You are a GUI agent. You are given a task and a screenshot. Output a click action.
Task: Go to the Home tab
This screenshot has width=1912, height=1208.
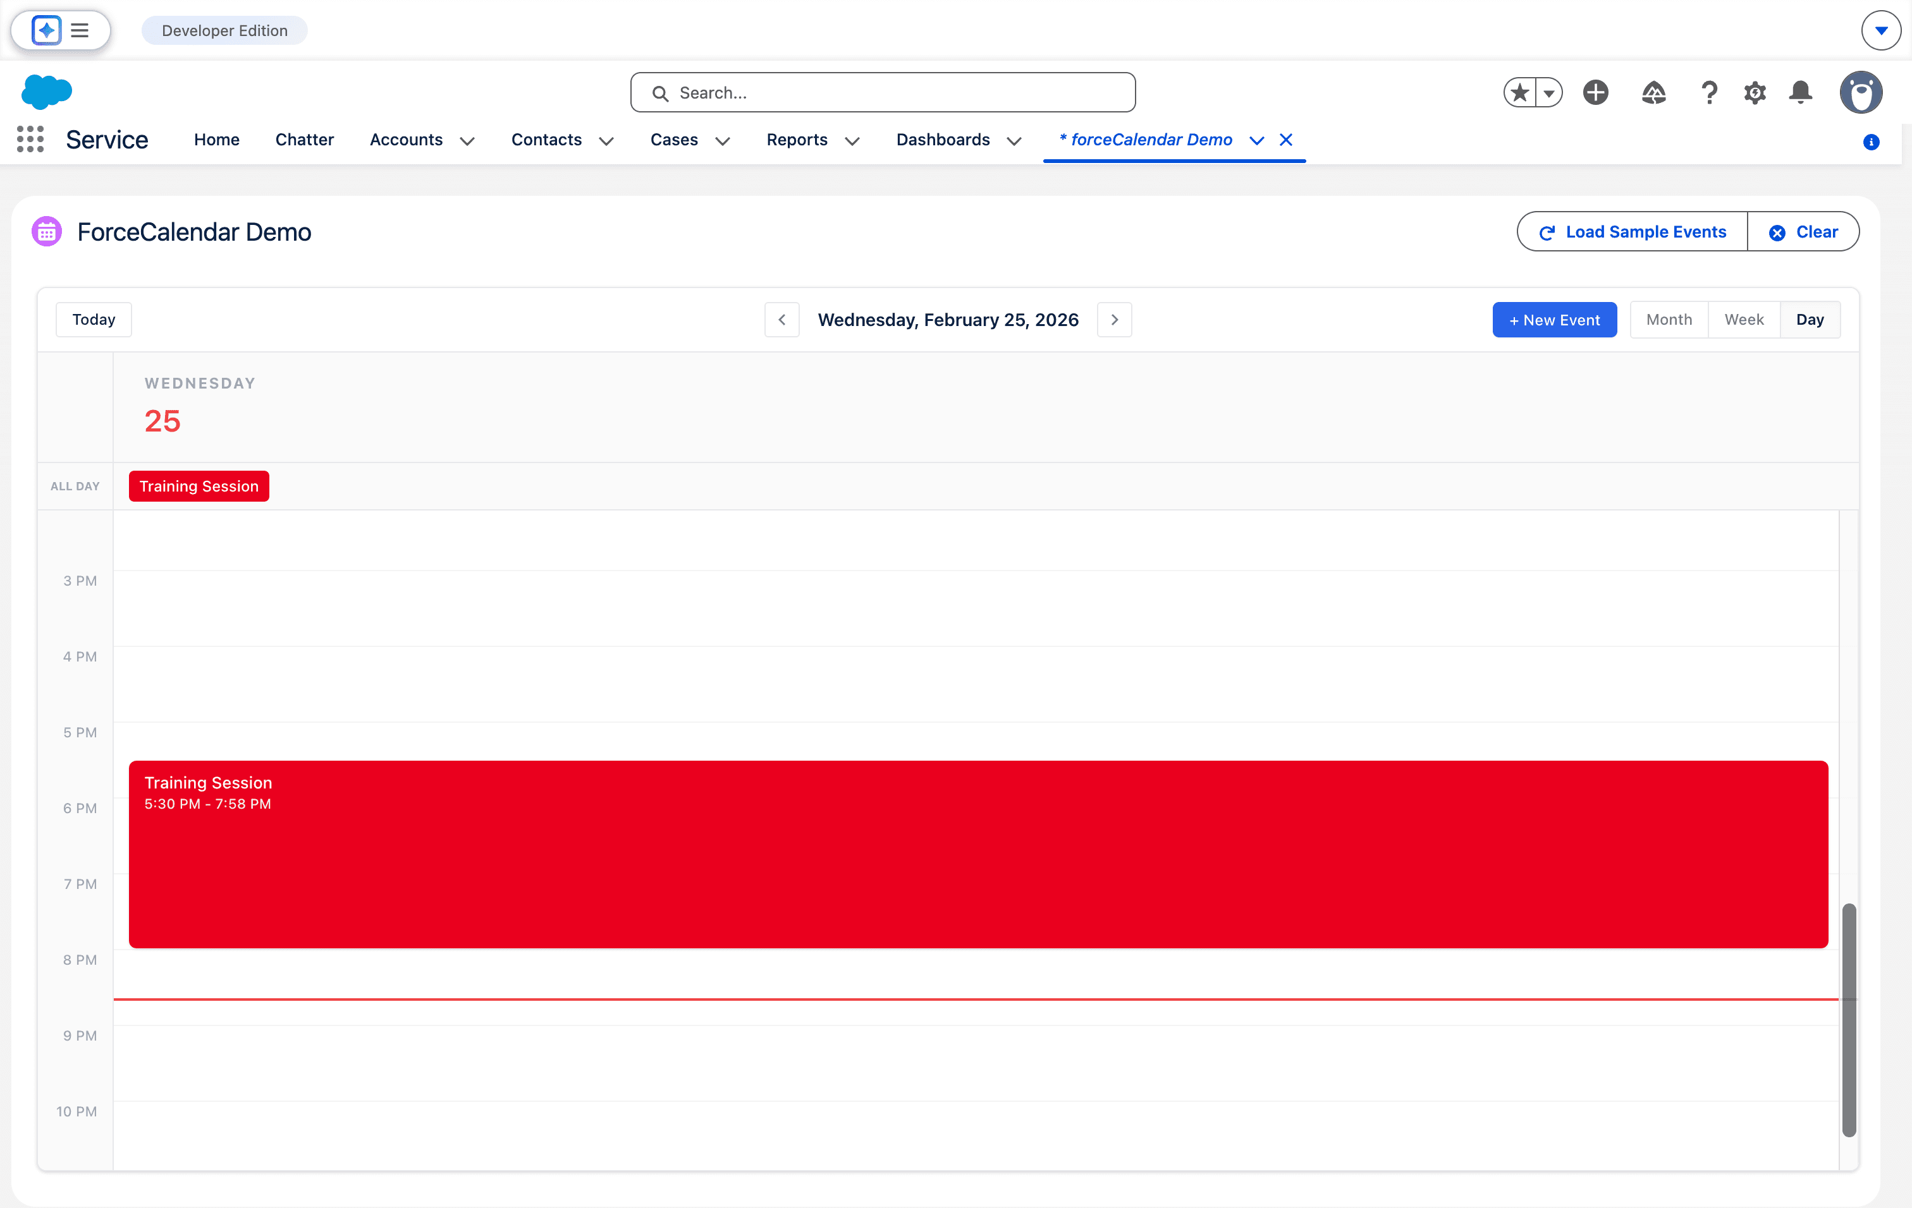[x=216, y=139]
